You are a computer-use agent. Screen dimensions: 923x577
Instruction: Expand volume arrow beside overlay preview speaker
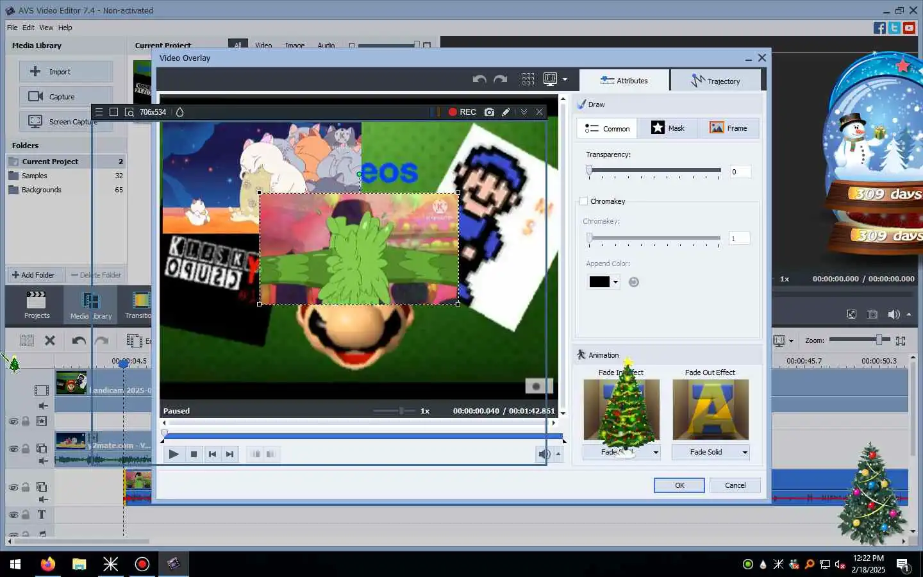click(x=558, y=454)
